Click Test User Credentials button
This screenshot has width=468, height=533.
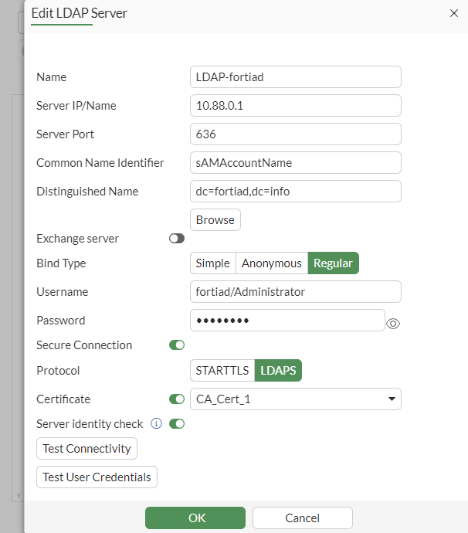97,477
